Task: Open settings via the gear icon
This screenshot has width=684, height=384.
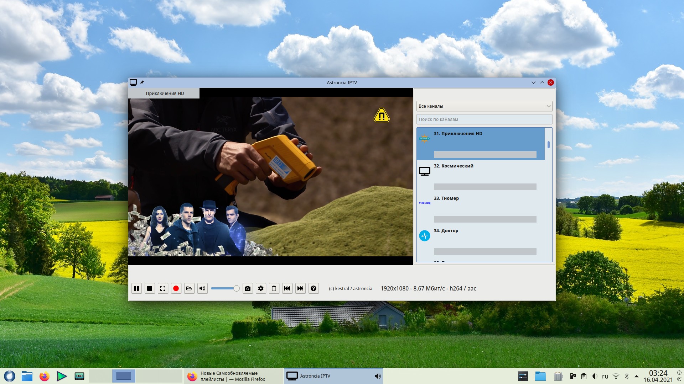Action: click(261, 288)
